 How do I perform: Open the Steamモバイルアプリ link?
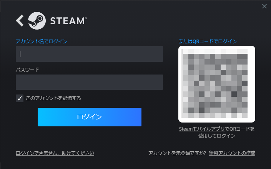click(202, 129)
